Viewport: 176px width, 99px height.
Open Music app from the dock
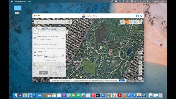click(x=93, y=95)
